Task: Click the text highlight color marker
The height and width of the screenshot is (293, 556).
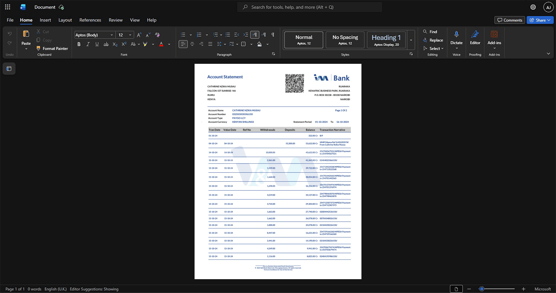Action: click(x=145, y=44)
